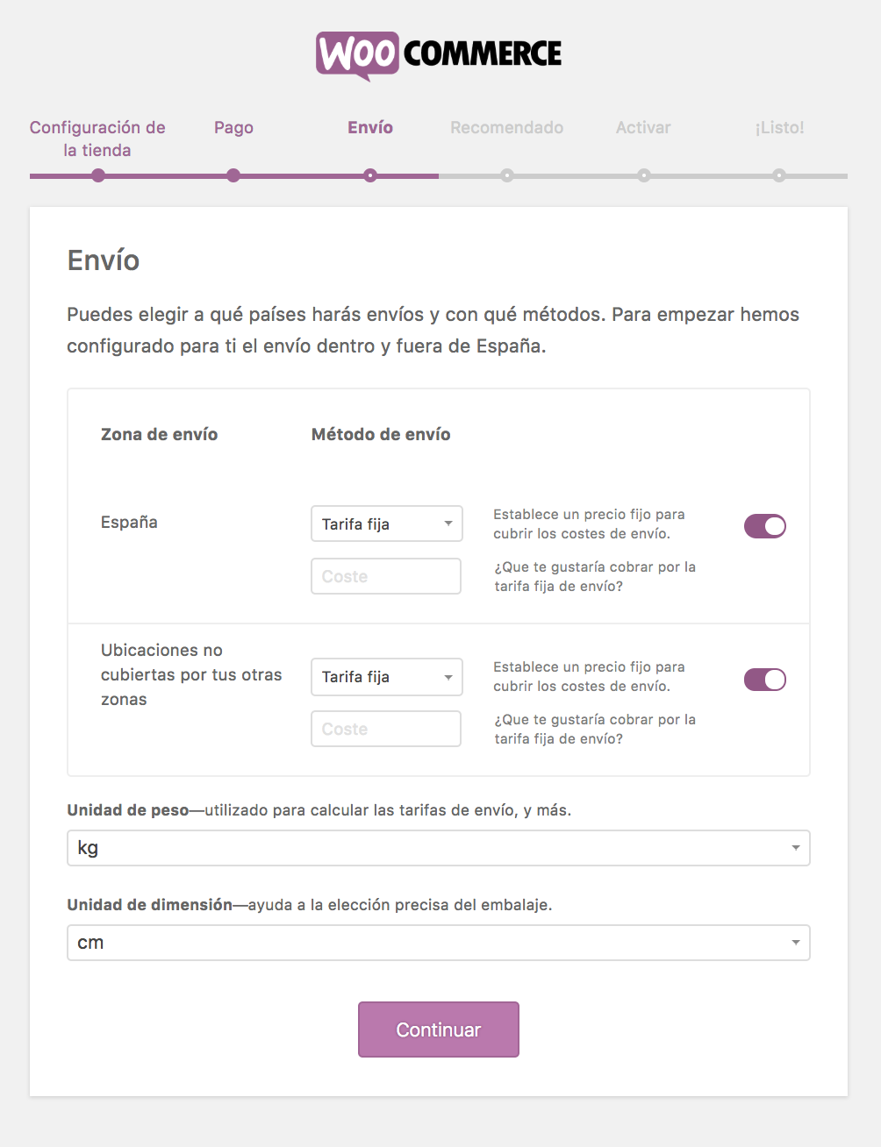Open the Configuración de la tienda step
Image resolution: width=881 pixels, height=1147 pixels.
(97, 139)
